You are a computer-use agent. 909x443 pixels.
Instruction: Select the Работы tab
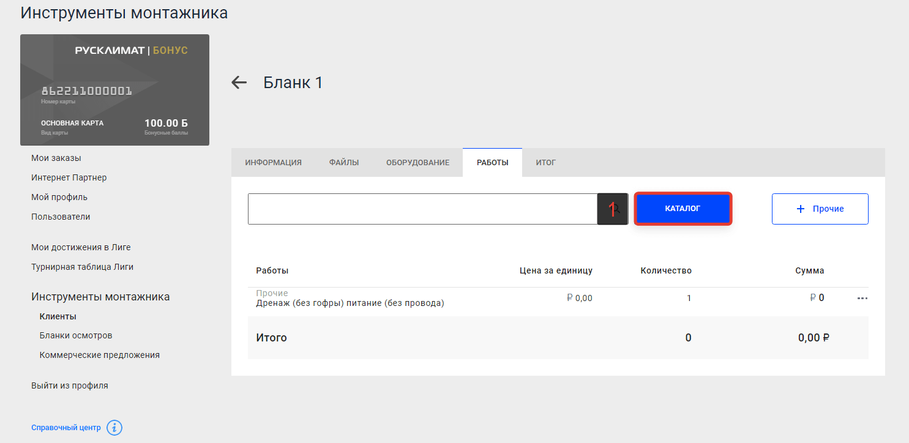coord(493,163)
